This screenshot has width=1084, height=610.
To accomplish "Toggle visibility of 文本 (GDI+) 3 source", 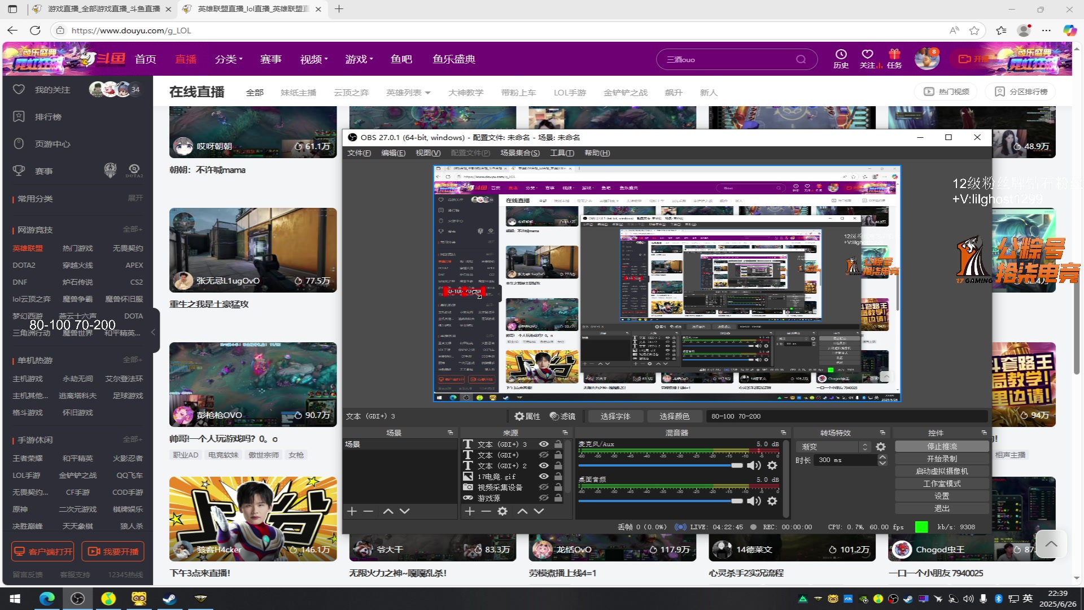I will (544, 445).
